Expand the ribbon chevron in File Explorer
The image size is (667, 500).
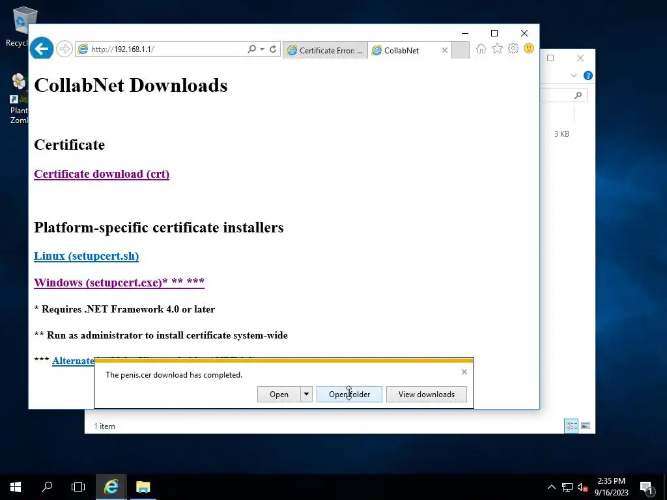click(x=573, y=76)
